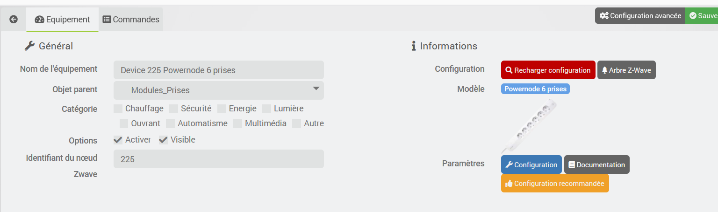Switch to the Commandes tab
Image resolution: width=718 pixels, height=212 pixels.
131,20
